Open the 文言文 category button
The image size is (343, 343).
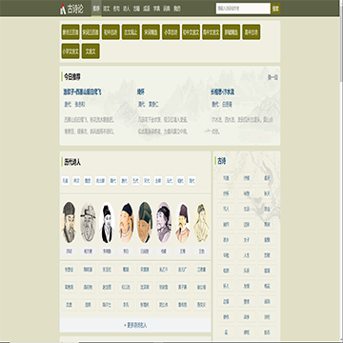[x=91, y=51]
